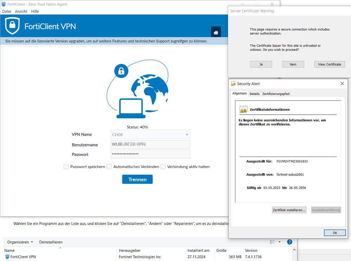Click Fortinet Technologies Inc publisher cell
Image resolution: width=351 pixels, height=261 pixels.
140,257
